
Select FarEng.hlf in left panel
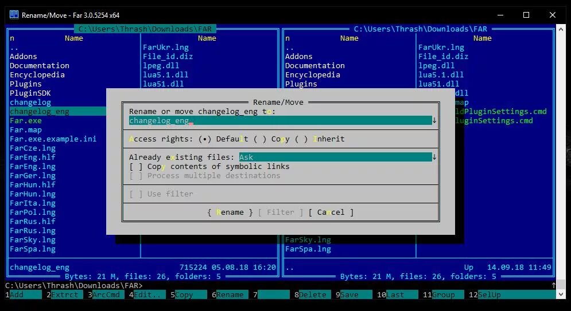[32, 157]
